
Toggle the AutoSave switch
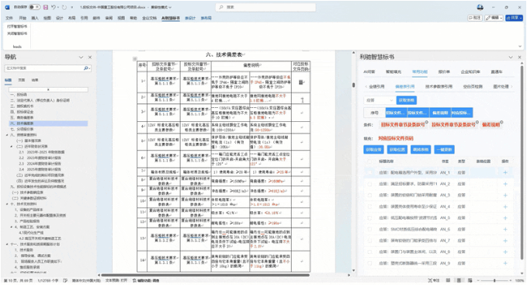[34, 7]
